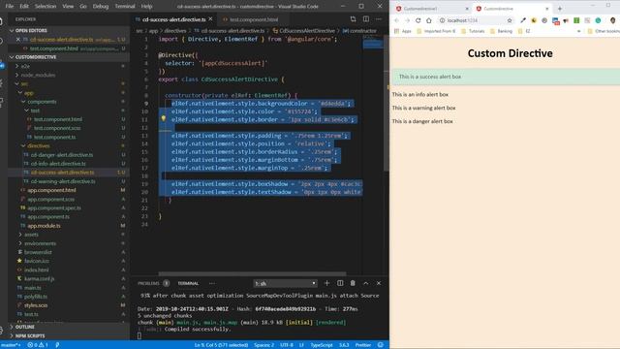Screen dimensions: 620x349
Task: Open the Apps shortcut in the bookmarks bar
Action: point(403,31)
